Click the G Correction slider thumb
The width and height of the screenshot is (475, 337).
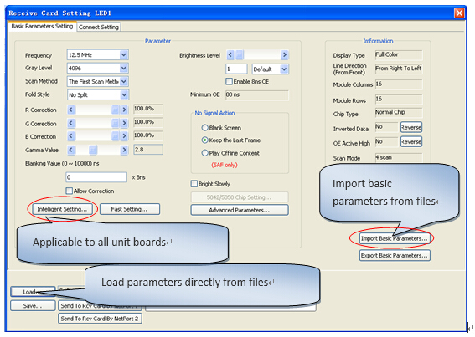click(115, 123)
